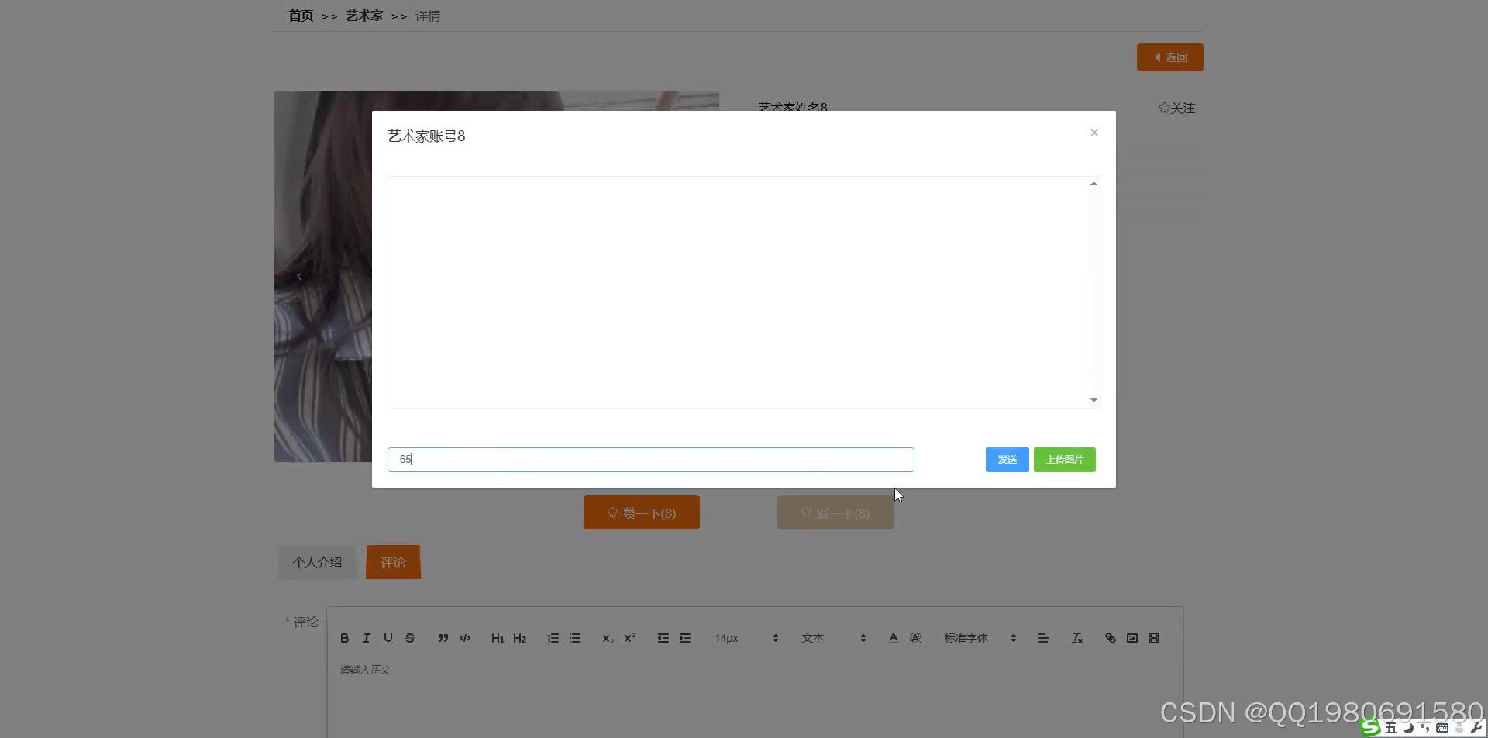
Task: Apply superscript formatting
Action: tap(630, 638)
